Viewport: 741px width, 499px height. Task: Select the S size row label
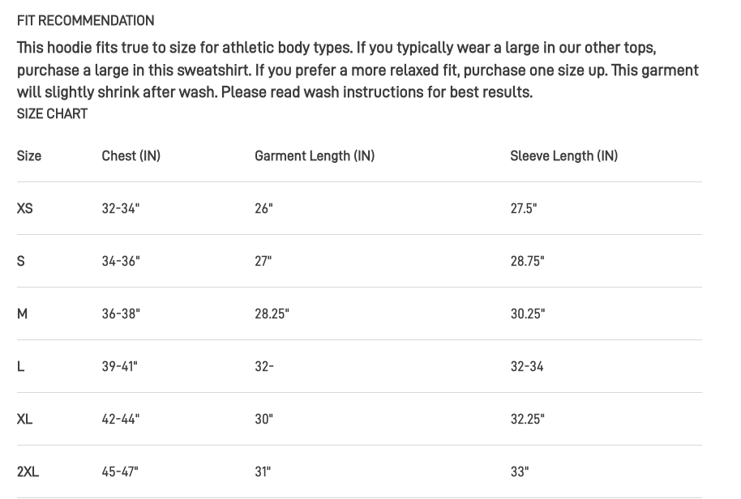click(21, 261)
